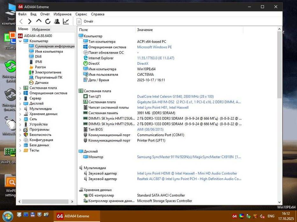Click AIDA64 Extreme taskbar button

[x=77, y=216]
